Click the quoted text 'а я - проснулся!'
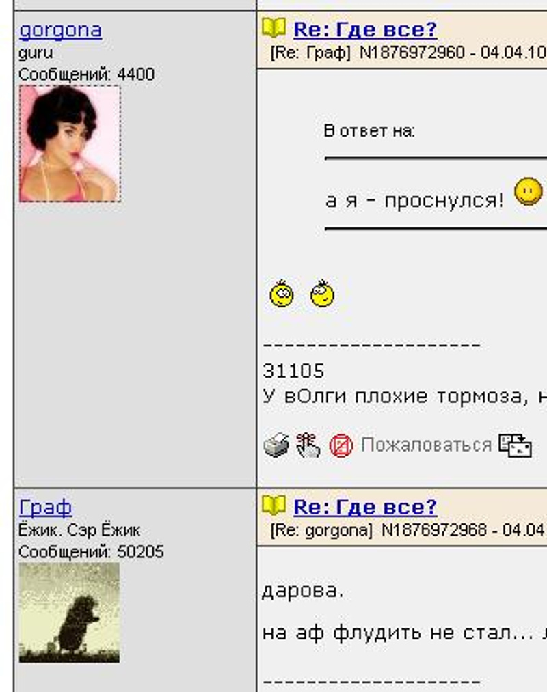 tap(414, 201)
